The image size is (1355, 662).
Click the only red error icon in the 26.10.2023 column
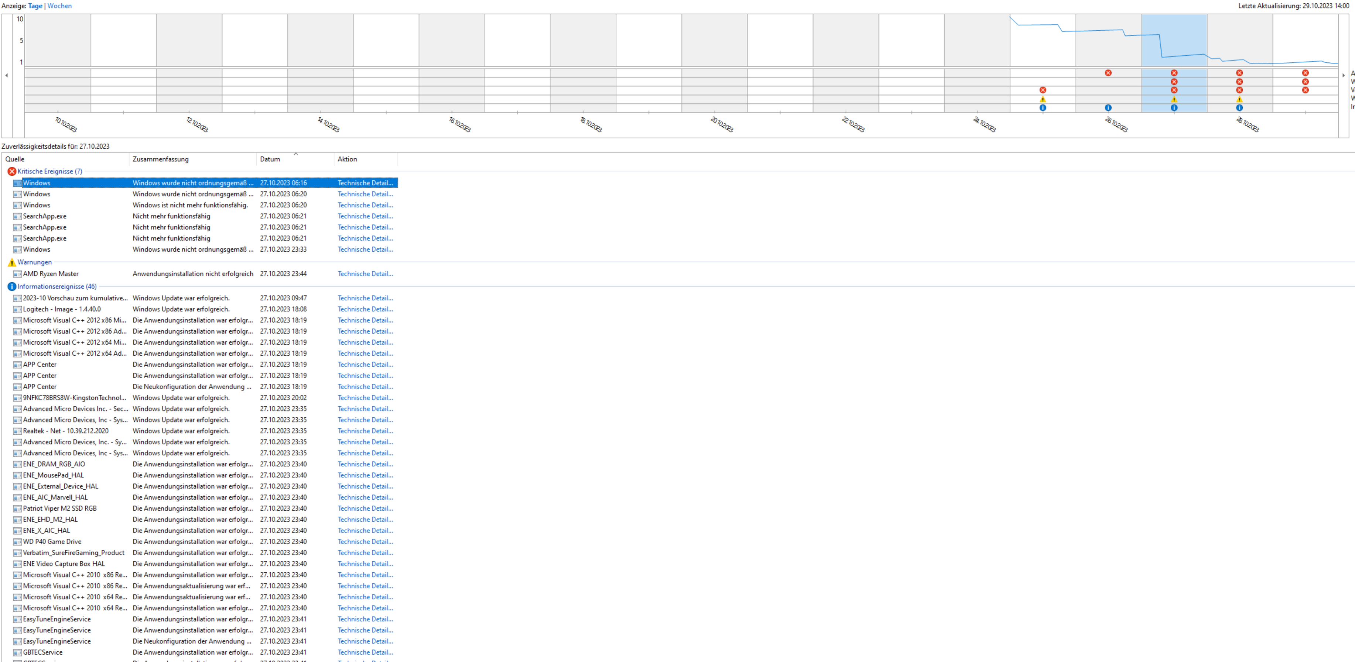tap(1108, 73)
